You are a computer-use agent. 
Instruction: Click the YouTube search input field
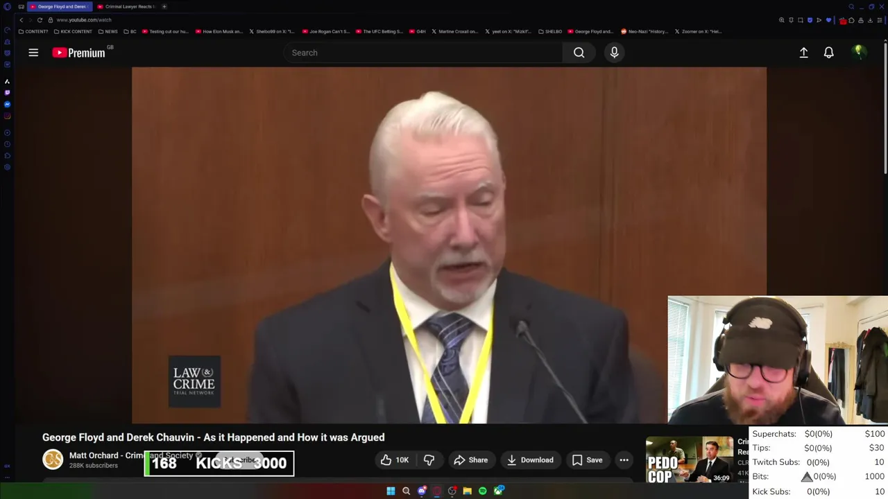coord(423,53)
